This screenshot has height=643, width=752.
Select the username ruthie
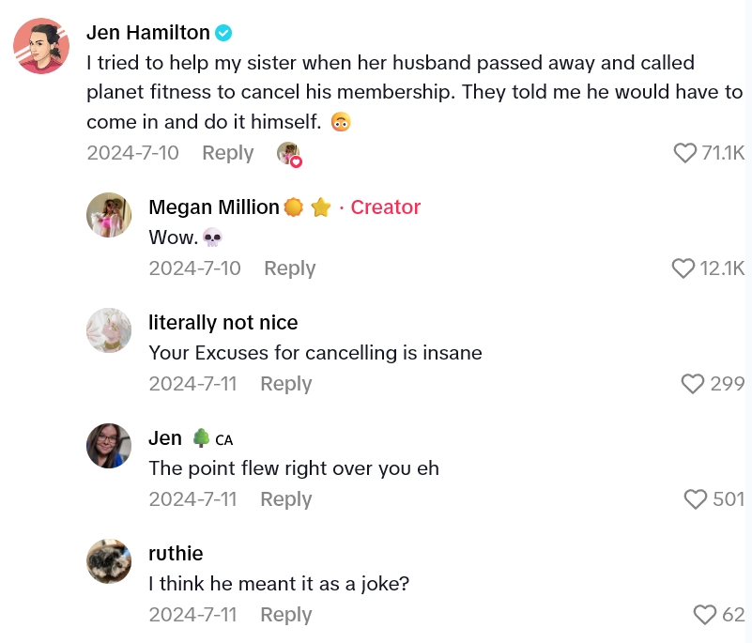[x=175, y=554]
